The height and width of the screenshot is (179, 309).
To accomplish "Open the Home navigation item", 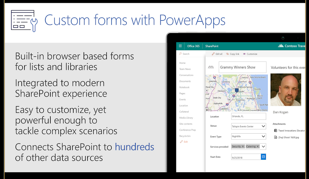I will [x=182, y=63].
